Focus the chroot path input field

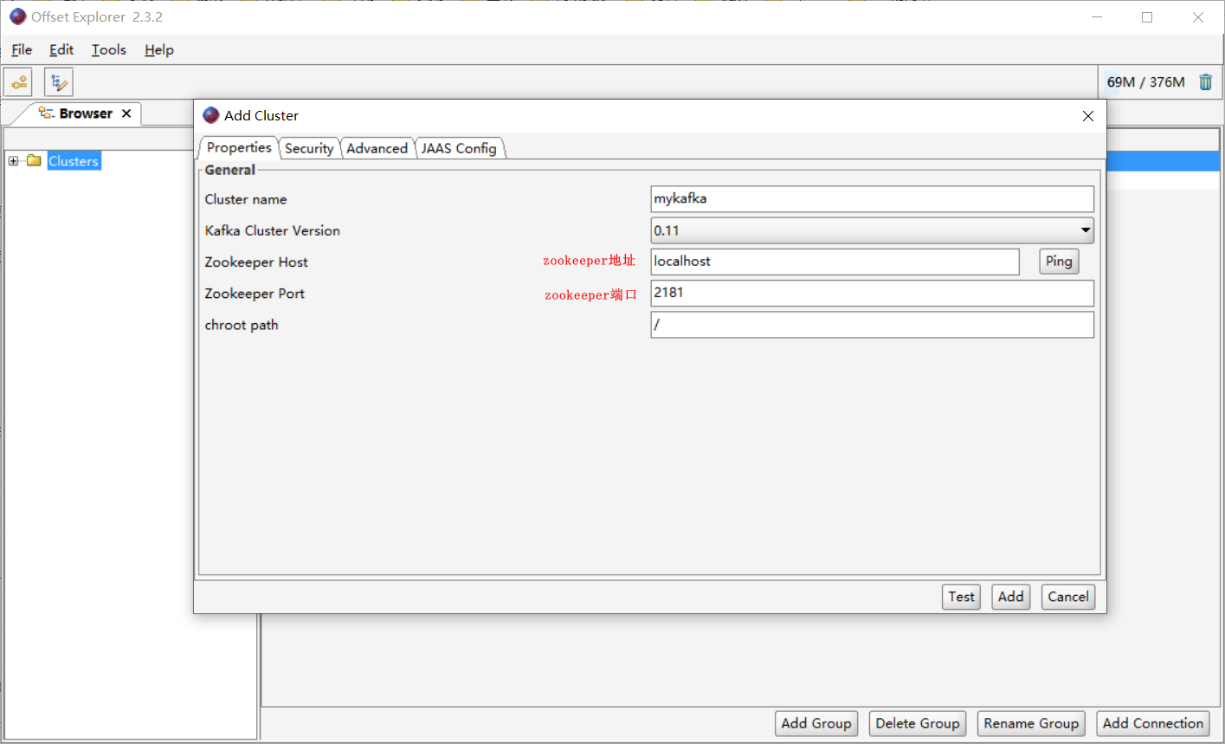[x=872, y=325]
